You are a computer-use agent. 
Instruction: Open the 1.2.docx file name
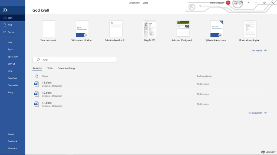tap(47, 93)
